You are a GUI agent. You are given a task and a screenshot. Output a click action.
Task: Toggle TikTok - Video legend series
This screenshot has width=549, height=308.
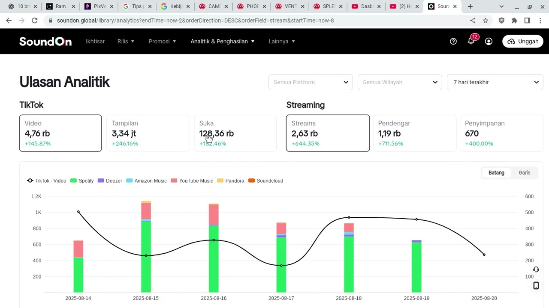(x=47, y=181)
